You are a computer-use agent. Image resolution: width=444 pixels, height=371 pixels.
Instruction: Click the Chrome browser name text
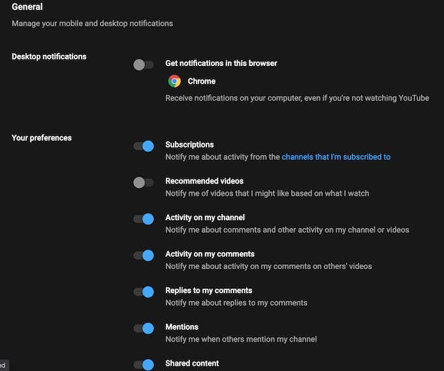coord(201,81)
